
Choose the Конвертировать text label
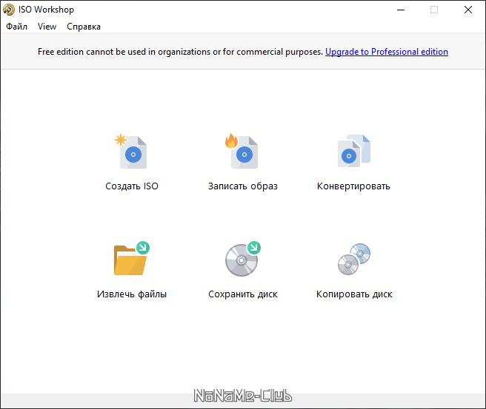(353, 186)
